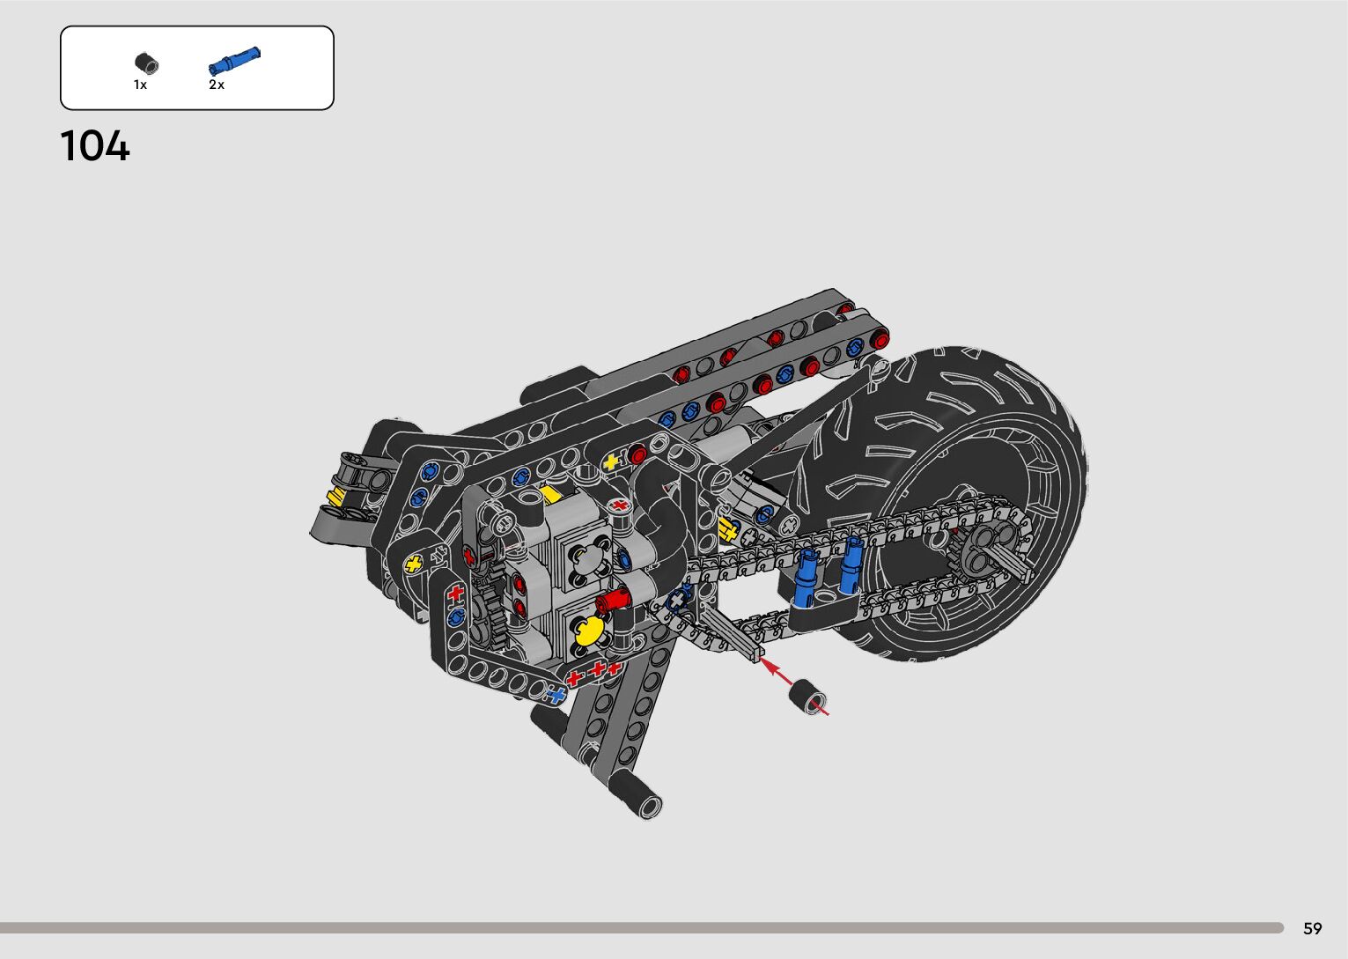Click the page number 59
The image size is (1348, 959).
tap(1312, 928)
